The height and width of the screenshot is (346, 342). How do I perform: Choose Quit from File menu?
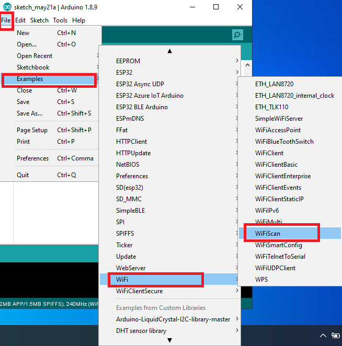pos(50,175)
